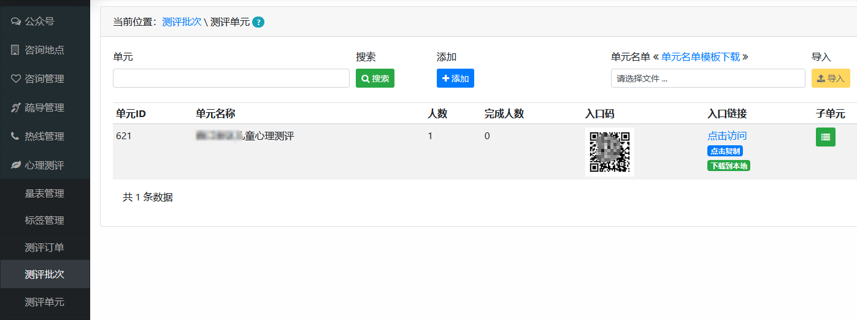This screenshot has width=857, height=320.
Task: Collapse the 心理测评 leaf menu
Action: click(45, 165)
